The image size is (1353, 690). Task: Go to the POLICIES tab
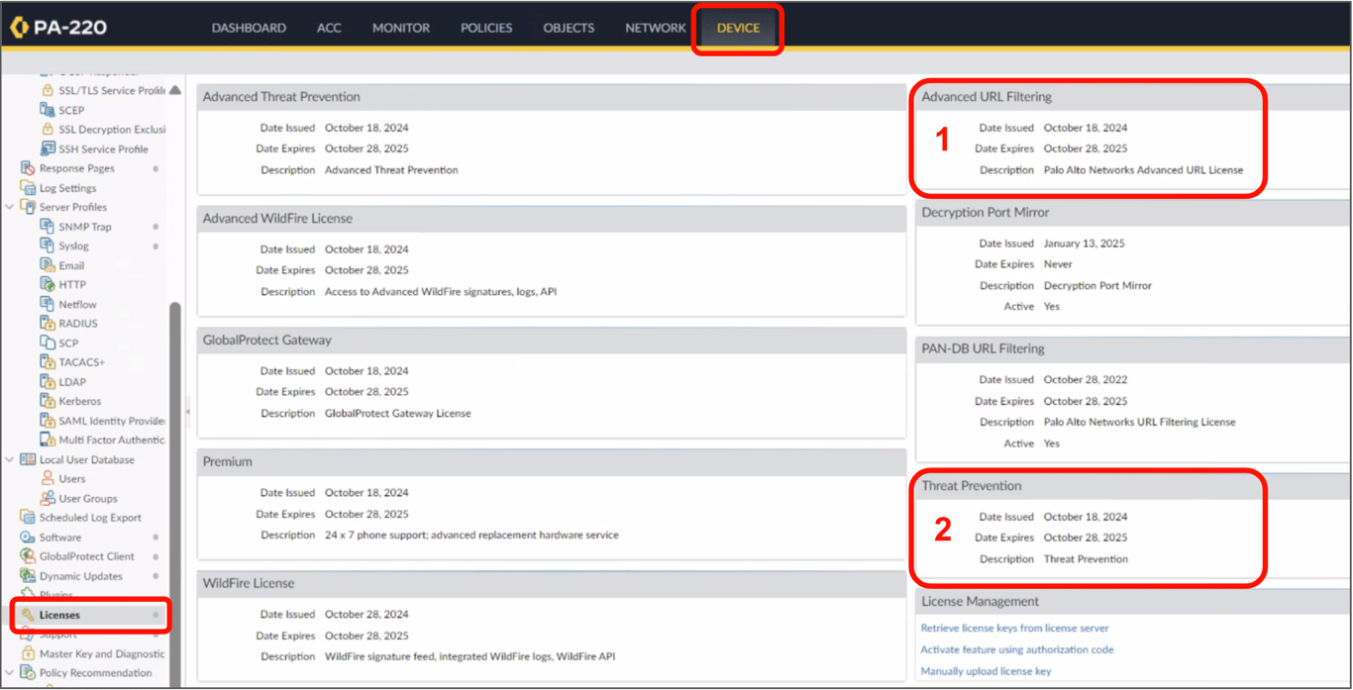(x=486, y=28)
